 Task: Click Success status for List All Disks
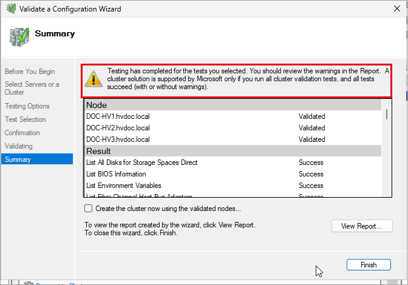[311, 163]
